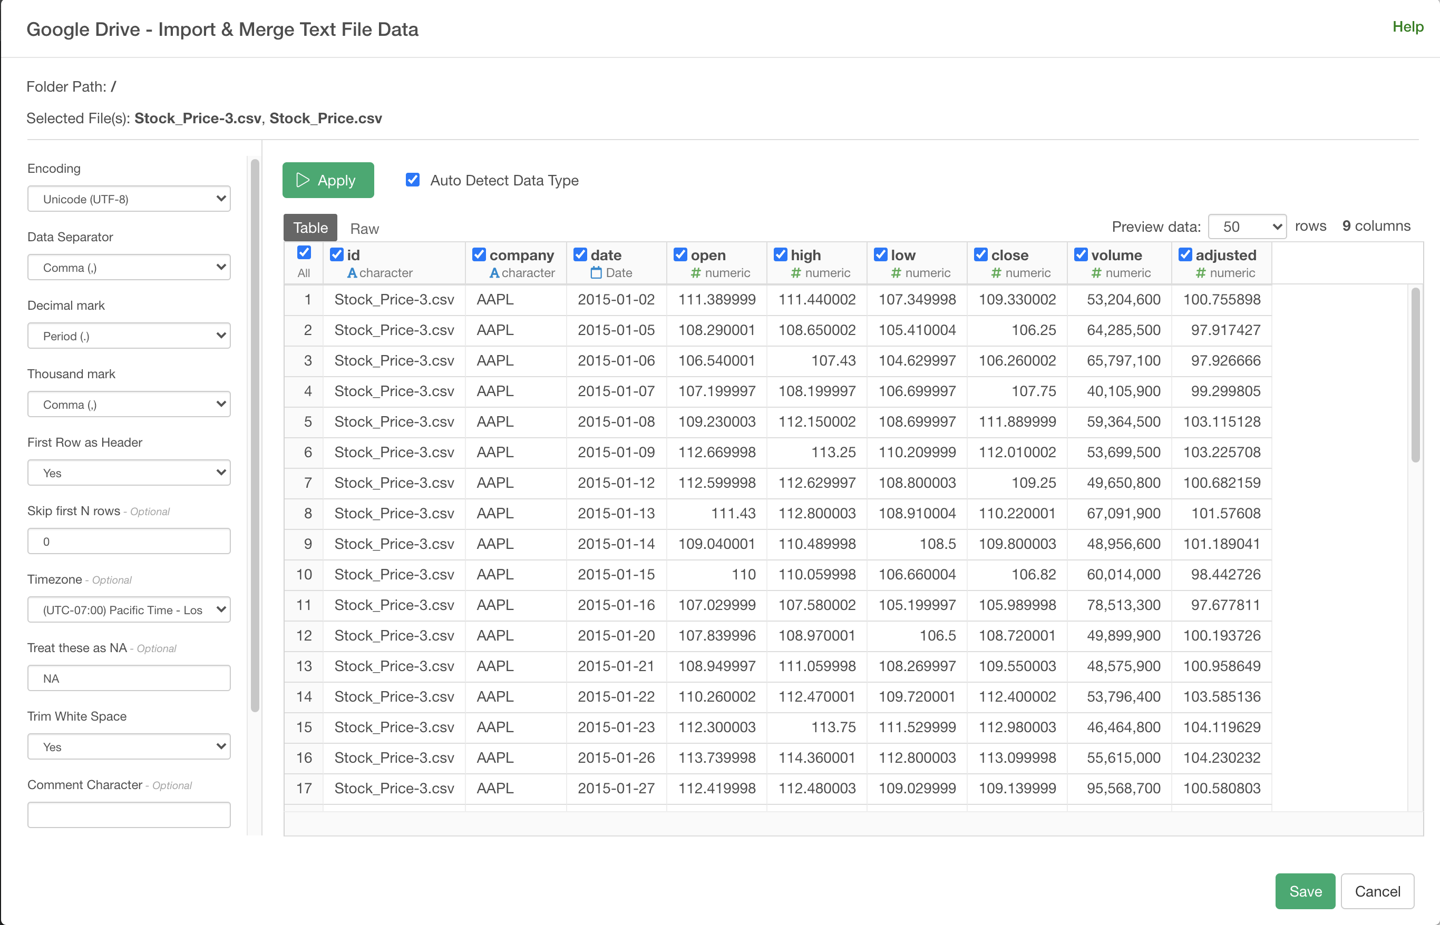Click the numeric hash icon under volume column
1440x925 pixels.
coord(1096,273)
